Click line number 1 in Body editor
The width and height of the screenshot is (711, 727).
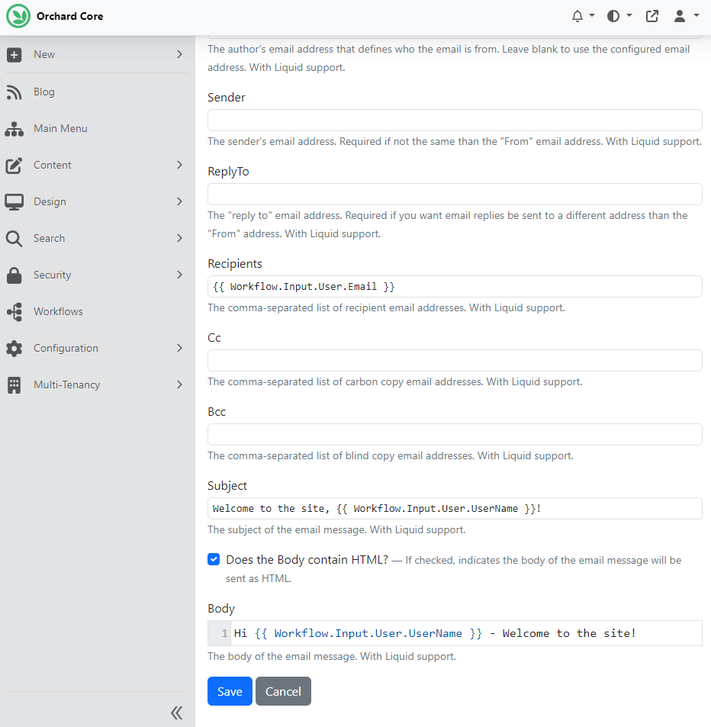(x=224, y=633)
